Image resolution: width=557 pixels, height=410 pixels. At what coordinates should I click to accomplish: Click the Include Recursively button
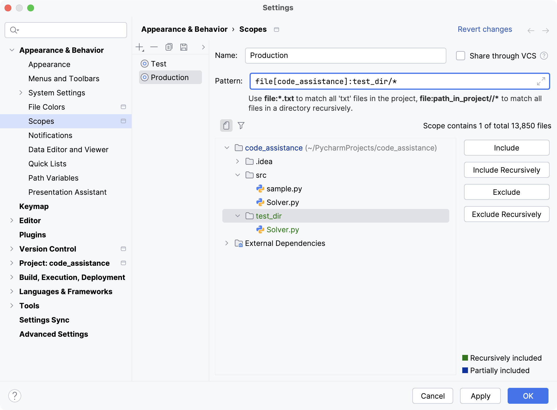[x=507, y=170]
